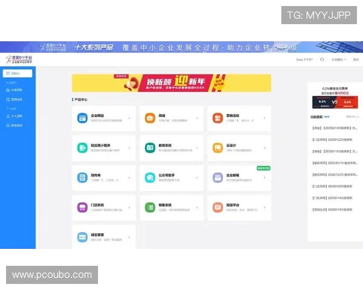Click the help center link beside 功能更新
This screenshot has width=363, height=290.
pyautogui.click(x=352, y=117)
